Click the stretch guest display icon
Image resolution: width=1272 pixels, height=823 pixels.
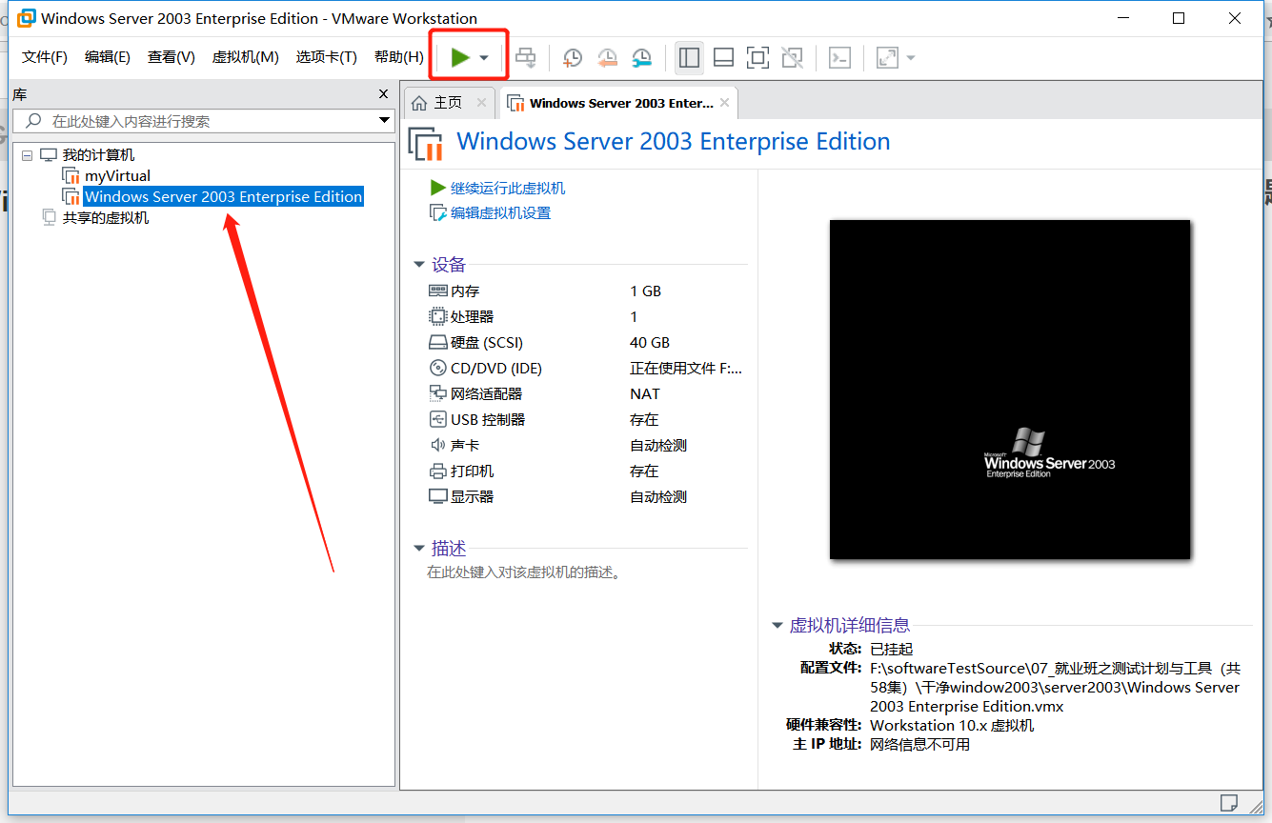(887, 58)
